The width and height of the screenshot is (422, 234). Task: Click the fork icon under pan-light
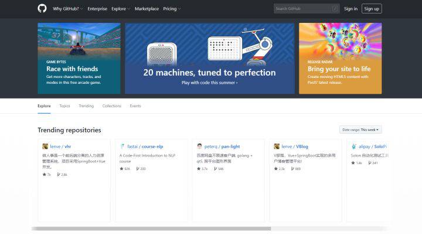click(x=215, y=168)
